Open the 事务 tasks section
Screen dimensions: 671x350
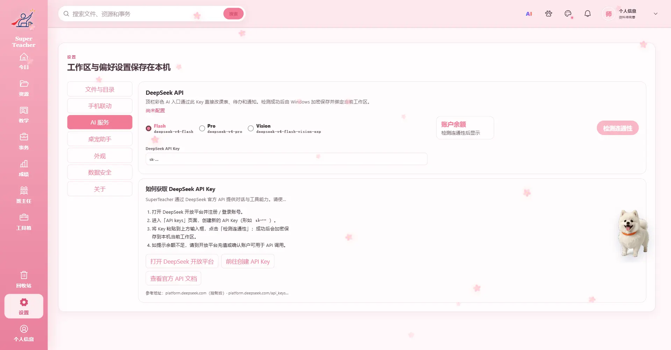pyautogui.click(x=24, y=142)
